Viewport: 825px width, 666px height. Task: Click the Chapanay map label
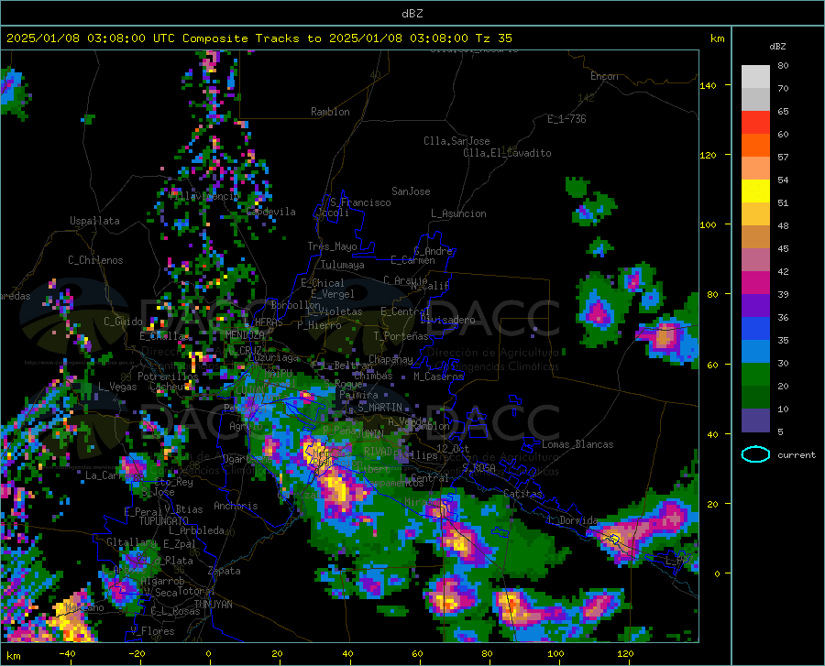click(x=390, y=359)
